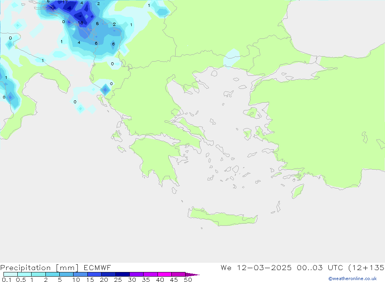Screen dimensions: 385x282
Task: Click the legend label 0.5
Action: [21, 280]
